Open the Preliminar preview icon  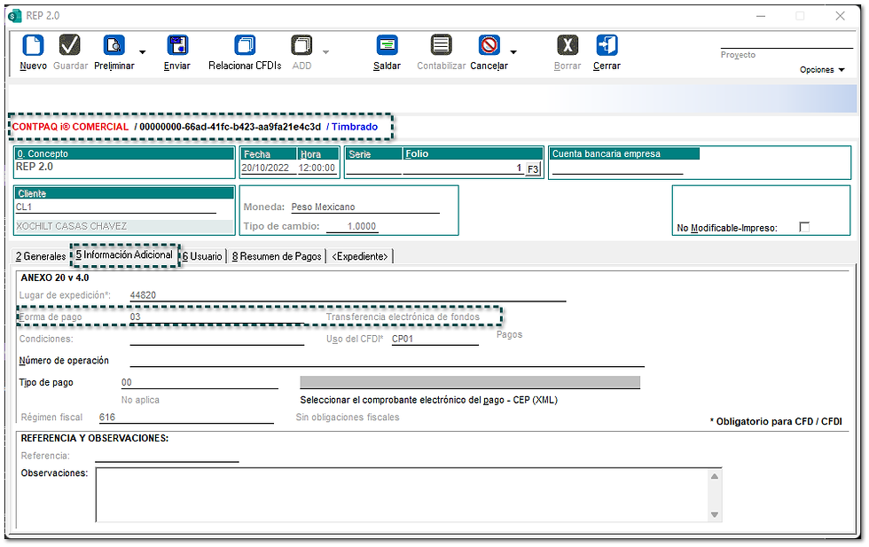114,45
